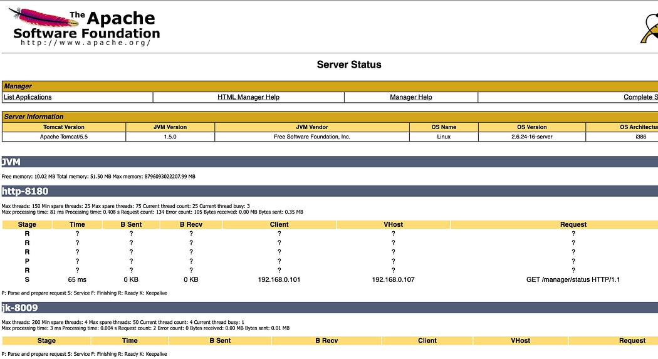This screenshot has width=658, height=359.
Task: Click the Free Software Foundation, Inc. vendor cell
Action: pyautogui.click(x=311, y=137)
